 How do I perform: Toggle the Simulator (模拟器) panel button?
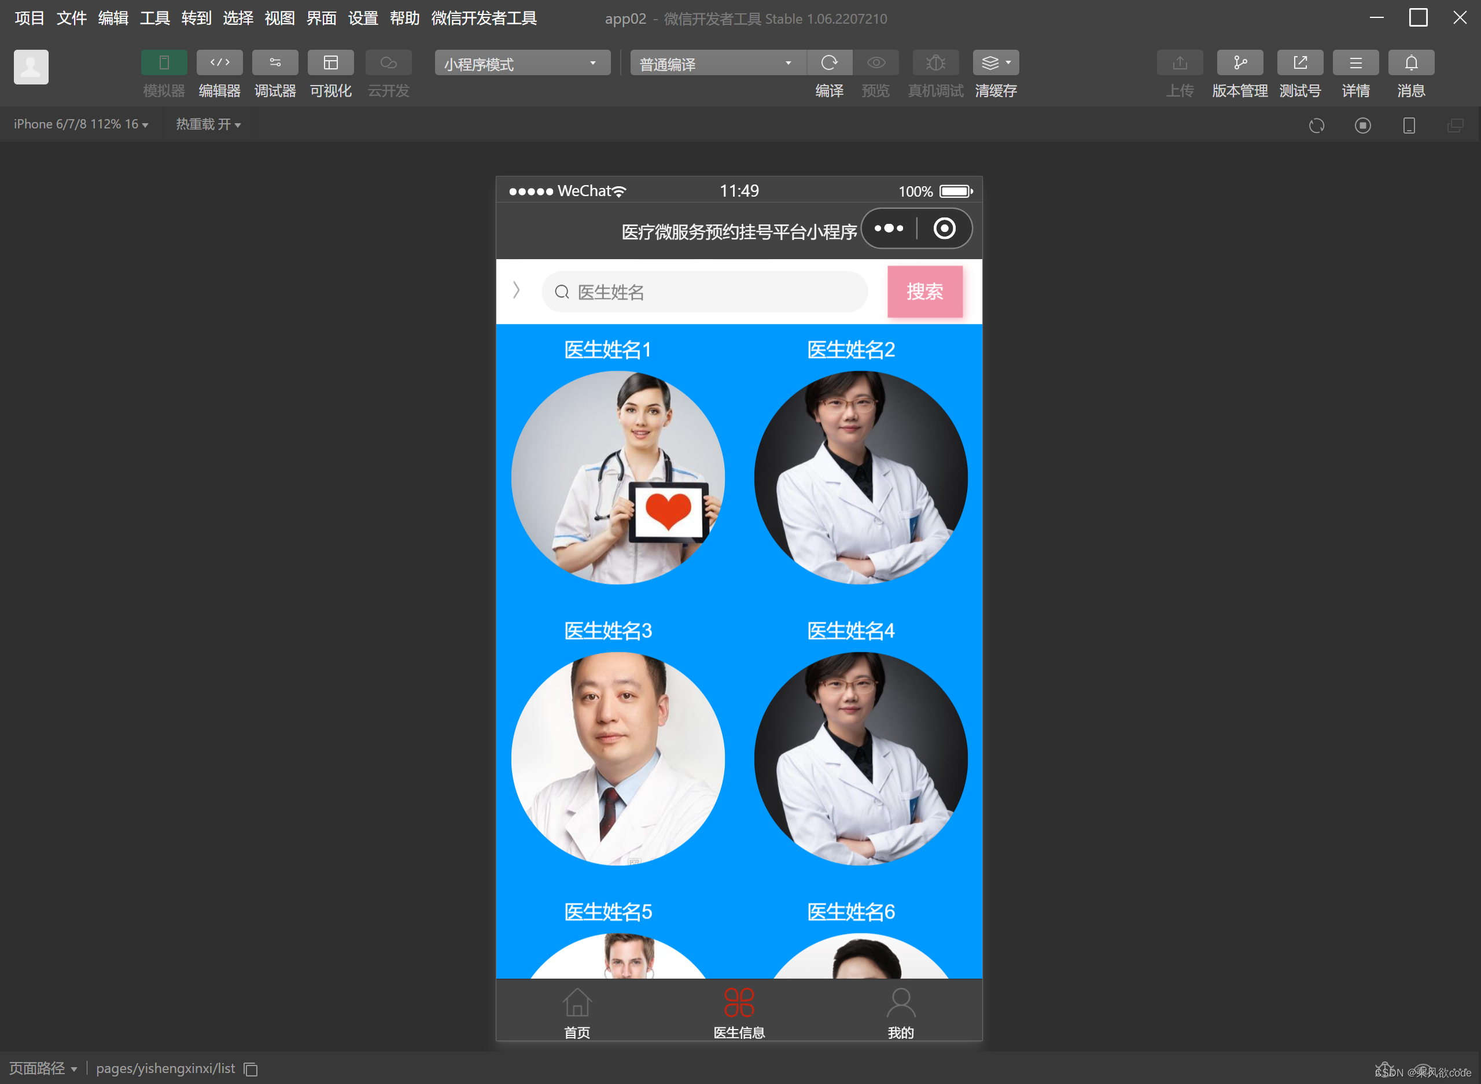[x=163, y=63]
